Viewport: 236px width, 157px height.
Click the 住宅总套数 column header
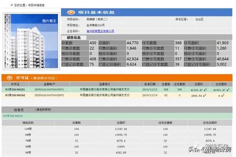pyautogui.click(x=165, y=123)
